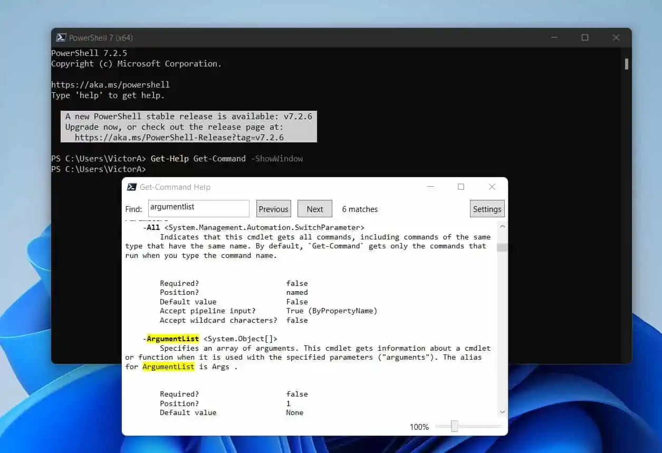Viewport: 662px width, 453px height.
Task: Click the help window vertical scrollbar thumb
Action: tap(502, 247)
